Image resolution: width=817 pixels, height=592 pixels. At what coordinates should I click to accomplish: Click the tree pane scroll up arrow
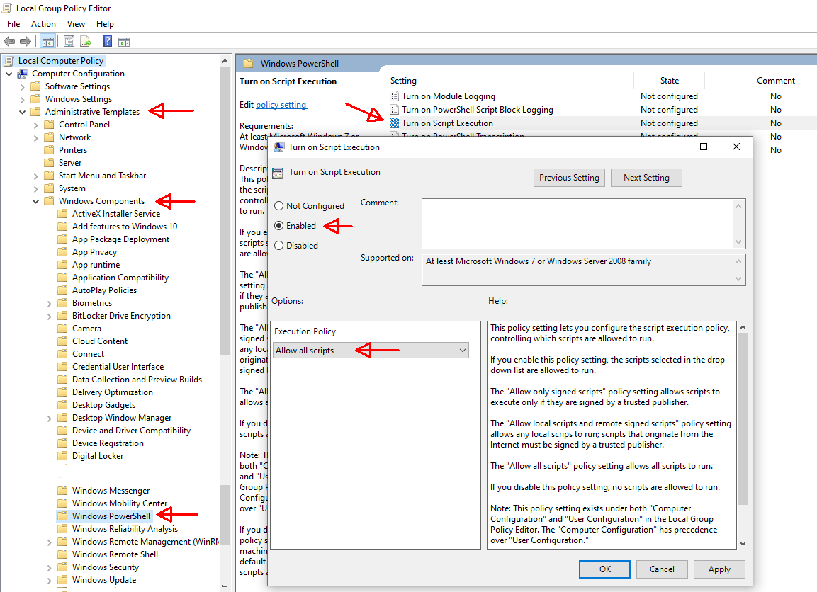pyautogui.click(x=225, y=61)
